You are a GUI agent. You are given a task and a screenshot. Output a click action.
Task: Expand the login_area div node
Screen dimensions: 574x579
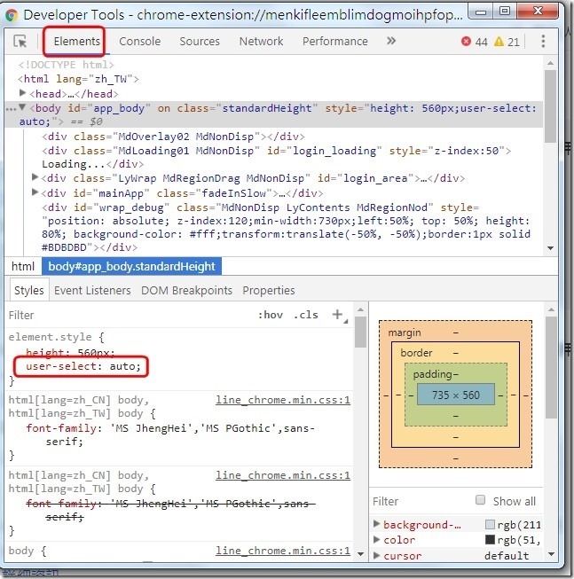(x=35, y=177)
